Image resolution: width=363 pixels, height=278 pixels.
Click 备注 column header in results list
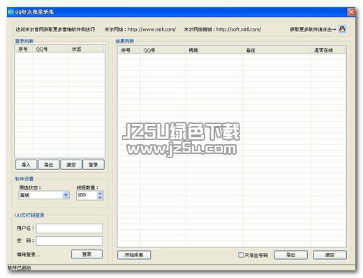pos(276,50)
